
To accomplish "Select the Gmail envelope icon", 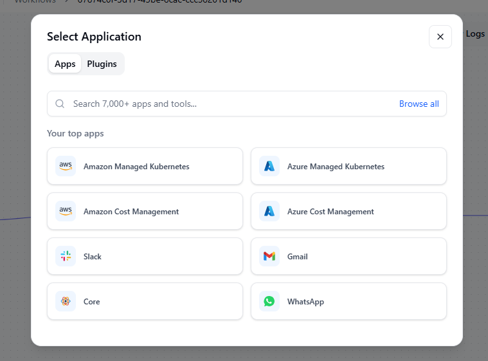I will 269,256.
